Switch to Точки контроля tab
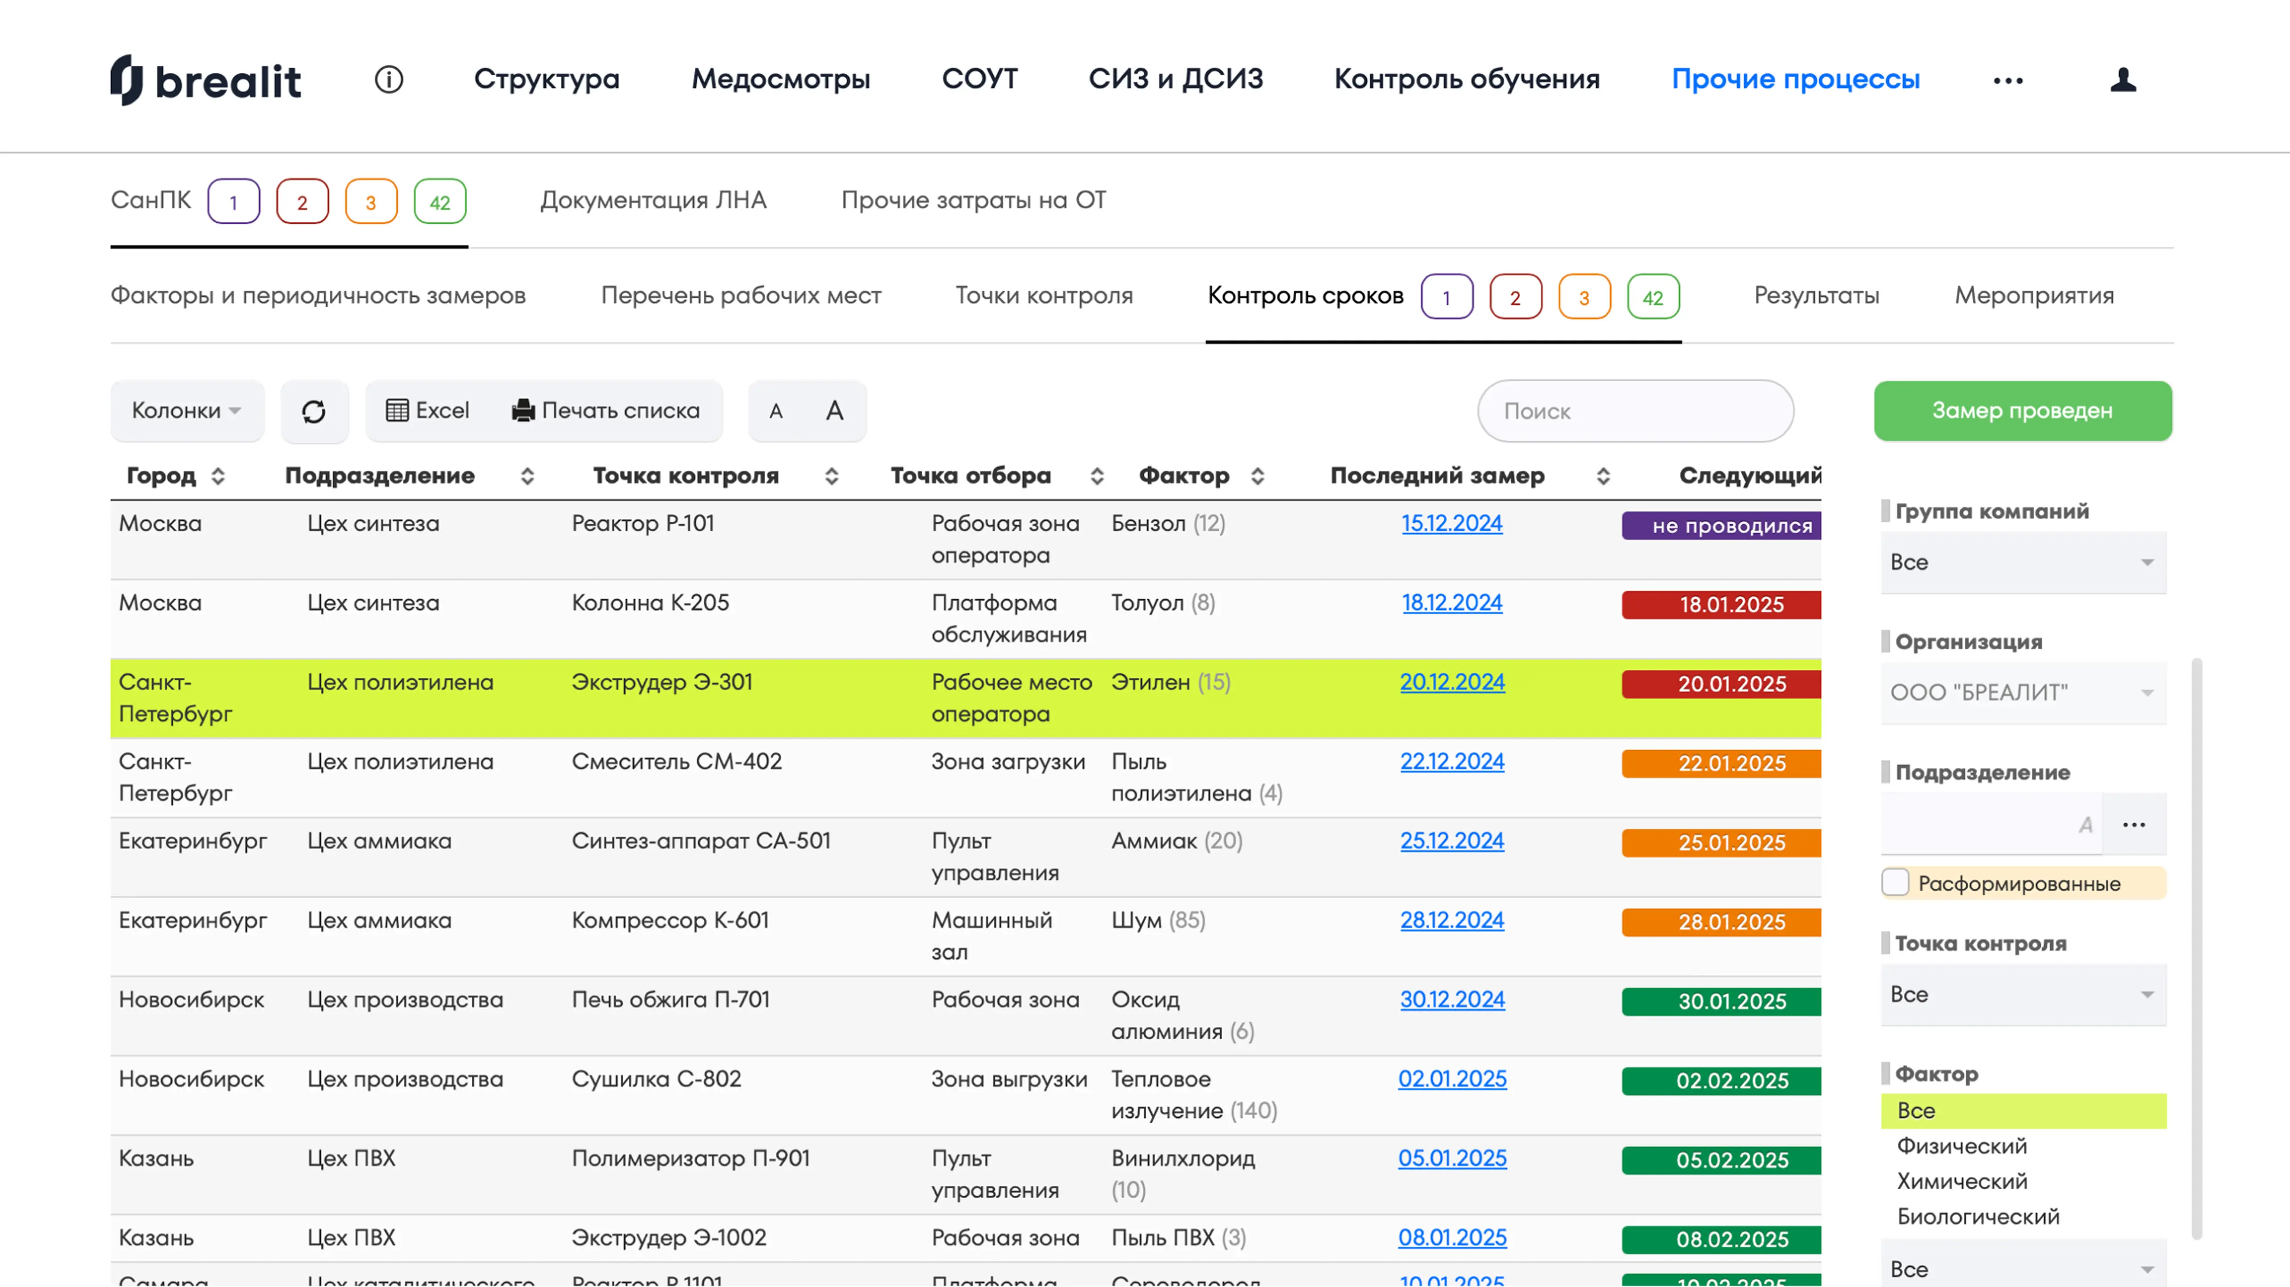This screenshot has height=1287, width=2290. pyautogui.click(x=1044, y=296)
